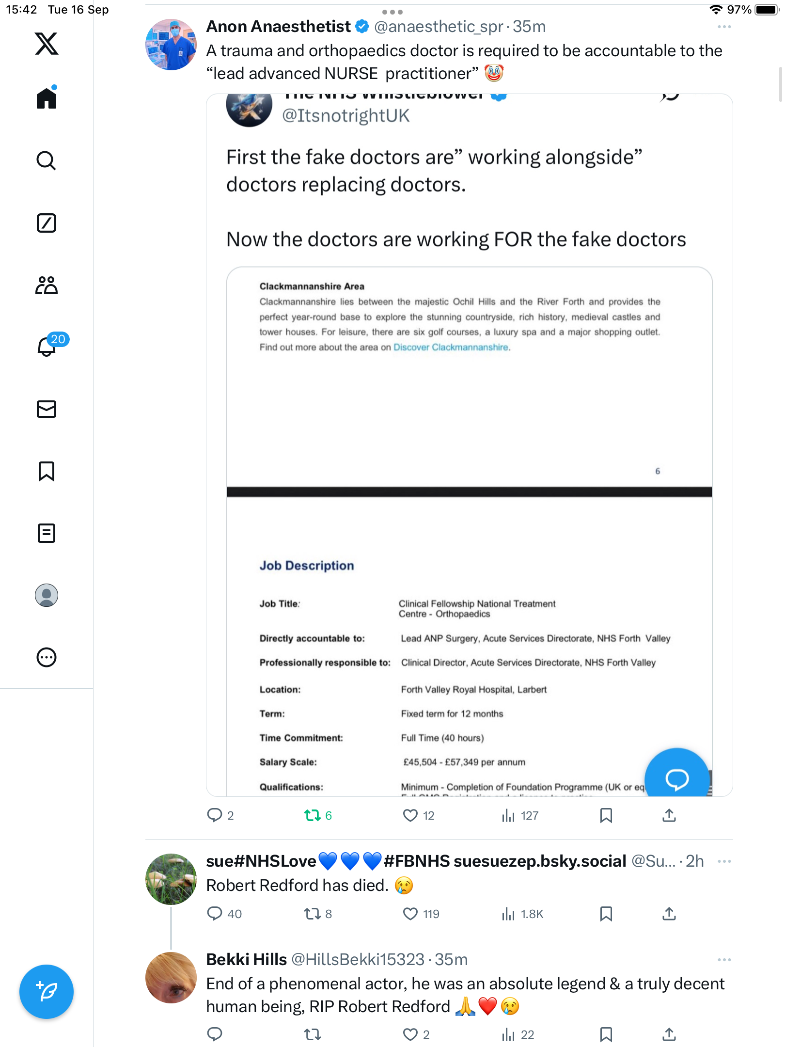Open the @anaesthetic_spr handle link

coord(439,27)
